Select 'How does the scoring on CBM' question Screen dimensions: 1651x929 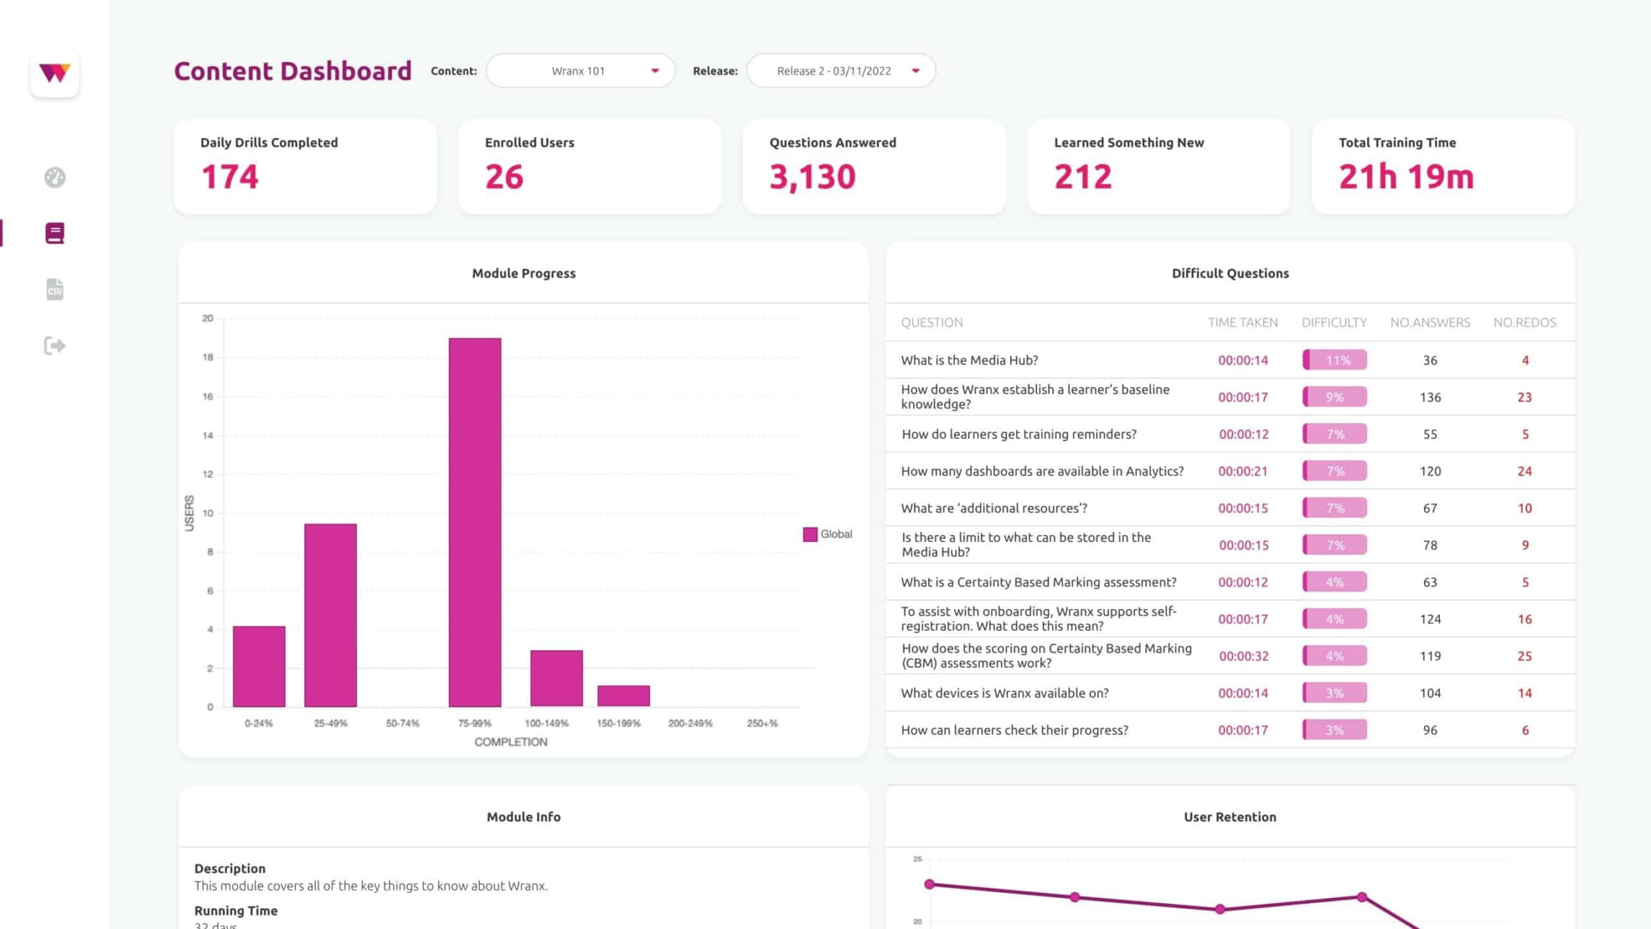click(1046, 655)
